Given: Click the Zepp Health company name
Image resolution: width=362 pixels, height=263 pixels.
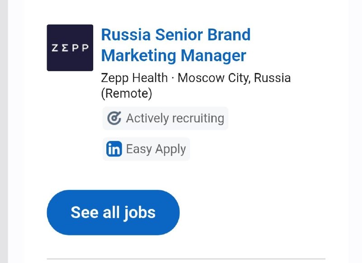Looking at the screenshot, I should pyautogui.click(x=134, y=78).
